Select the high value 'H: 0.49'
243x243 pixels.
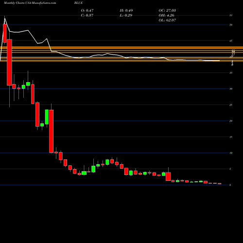pos(126,10)
